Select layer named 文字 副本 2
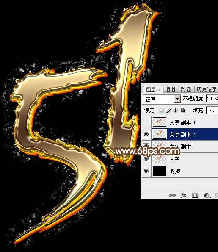218x252 pixels. [x=182, y=134]
